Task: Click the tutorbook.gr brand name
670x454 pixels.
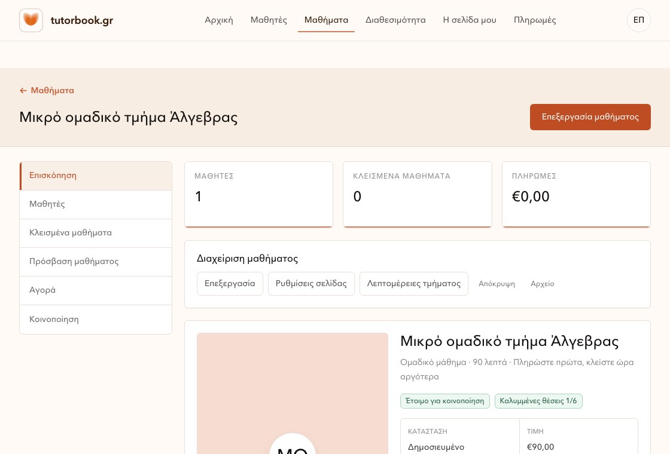Action: click(x=81, y=20)
